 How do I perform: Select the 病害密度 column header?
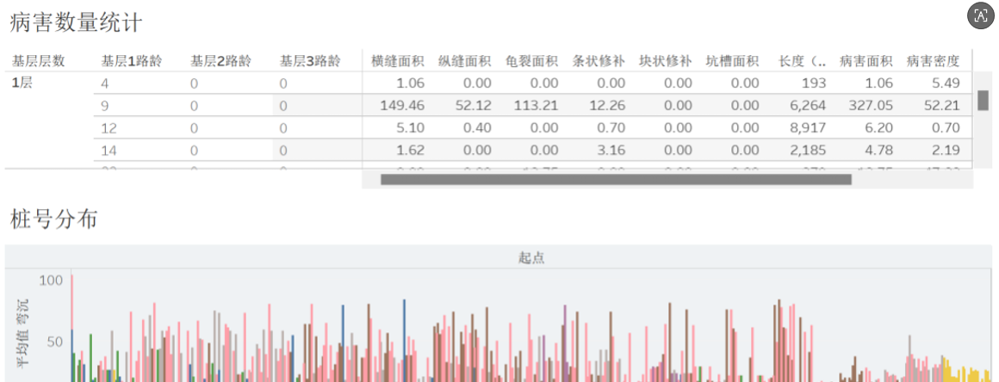(x=933, y=61)
